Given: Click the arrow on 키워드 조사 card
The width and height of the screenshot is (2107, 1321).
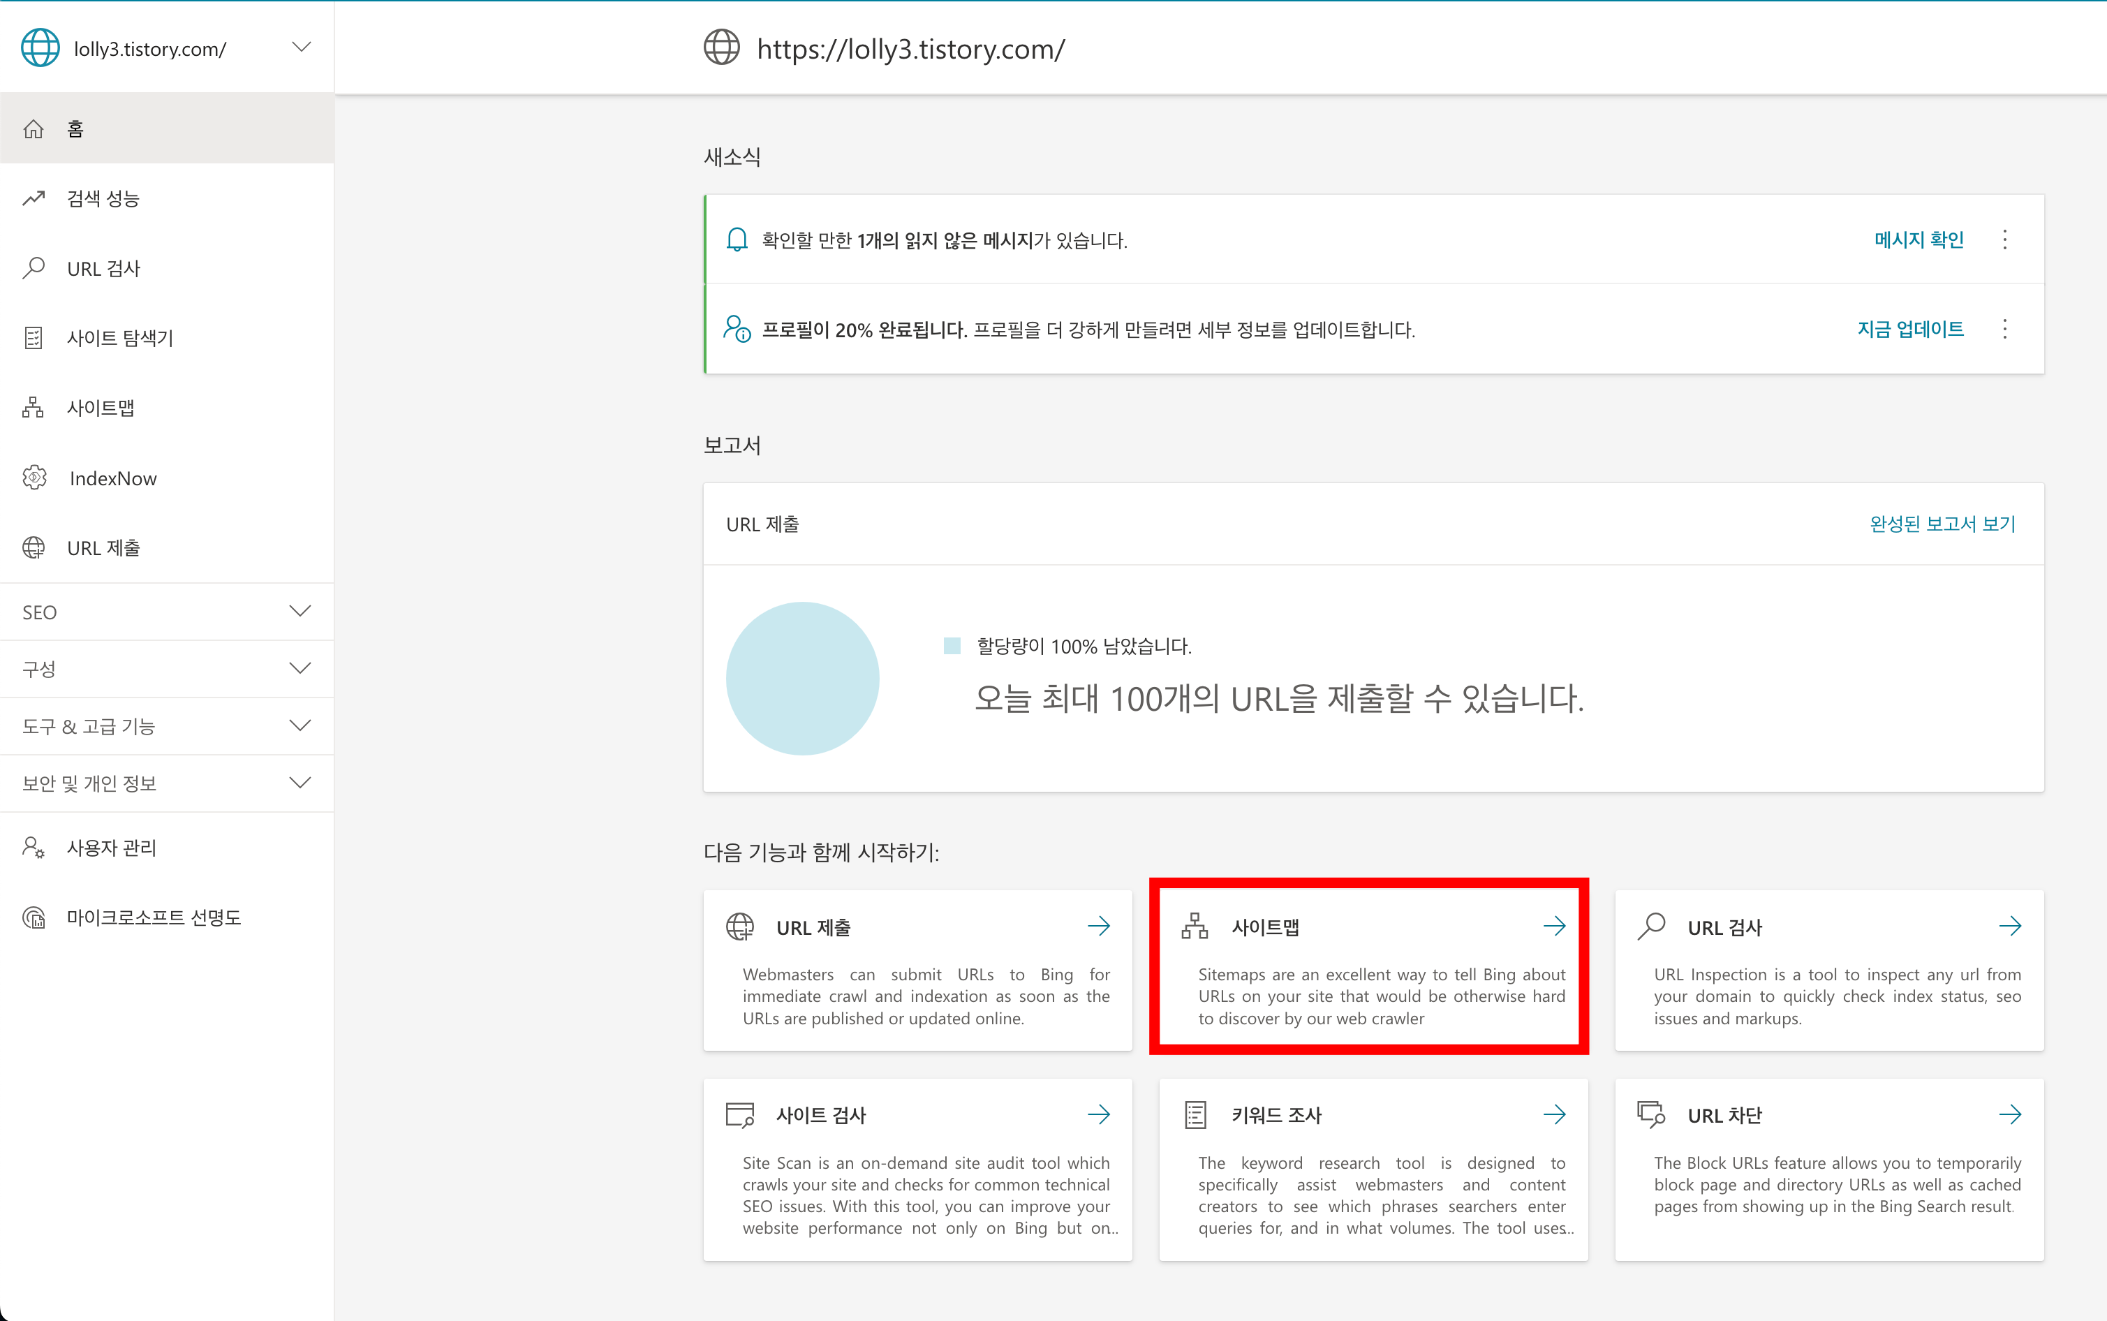Looking at the screenshot, I should pyautogui.click(x=1555, y=1114).
